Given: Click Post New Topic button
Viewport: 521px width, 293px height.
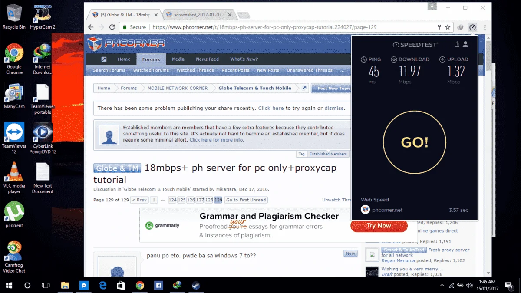Looking at the screenshot, I should (331, 88).
